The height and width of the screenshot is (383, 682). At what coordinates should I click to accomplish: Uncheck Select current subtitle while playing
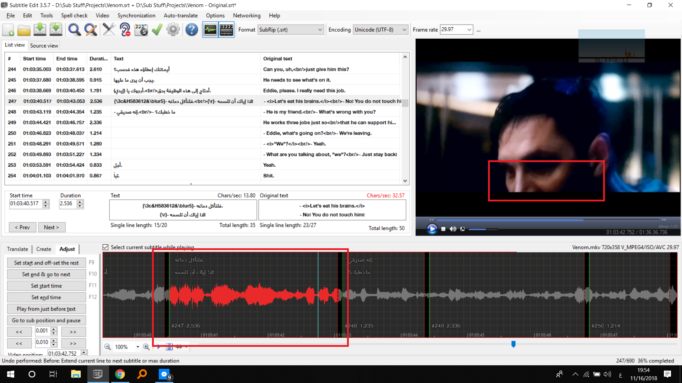point(105,247)
